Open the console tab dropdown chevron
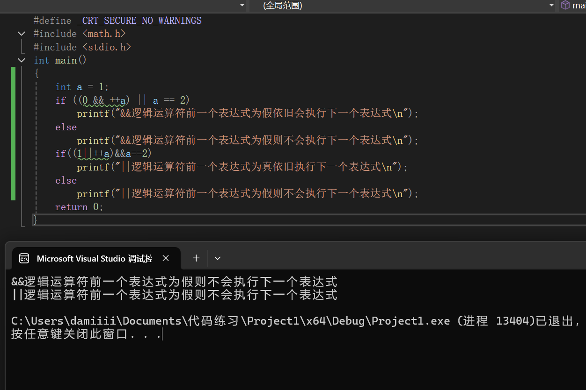 pos(218,258)
